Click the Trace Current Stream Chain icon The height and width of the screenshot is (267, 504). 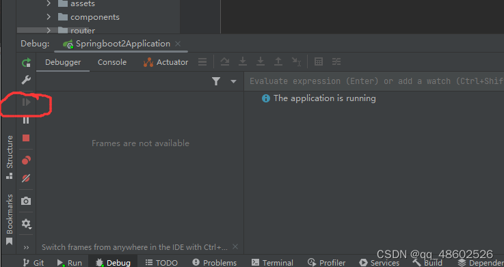336,61
